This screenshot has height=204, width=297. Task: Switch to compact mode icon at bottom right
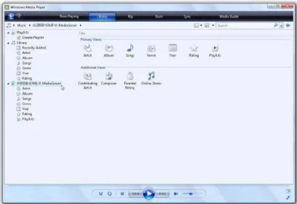(x=288, y=198)
